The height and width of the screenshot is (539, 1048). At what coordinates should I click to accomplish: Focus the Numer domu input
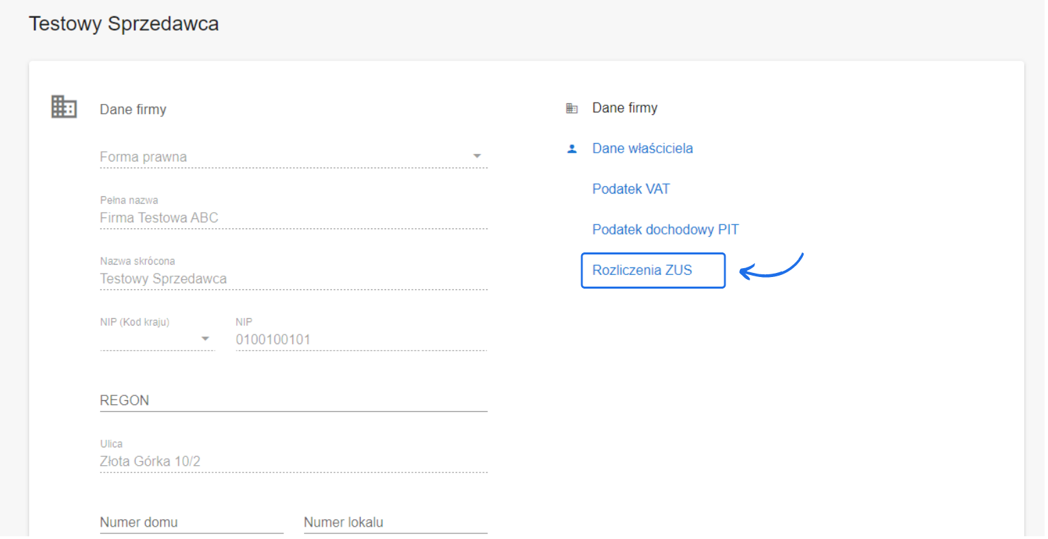click(191, 523)
